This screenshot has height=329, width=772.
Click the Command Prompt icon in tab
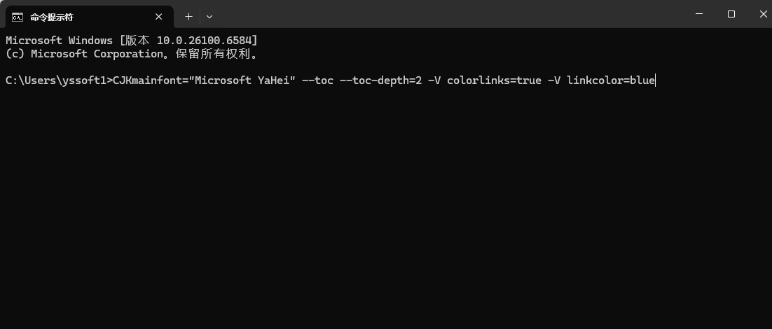point(18,16)
